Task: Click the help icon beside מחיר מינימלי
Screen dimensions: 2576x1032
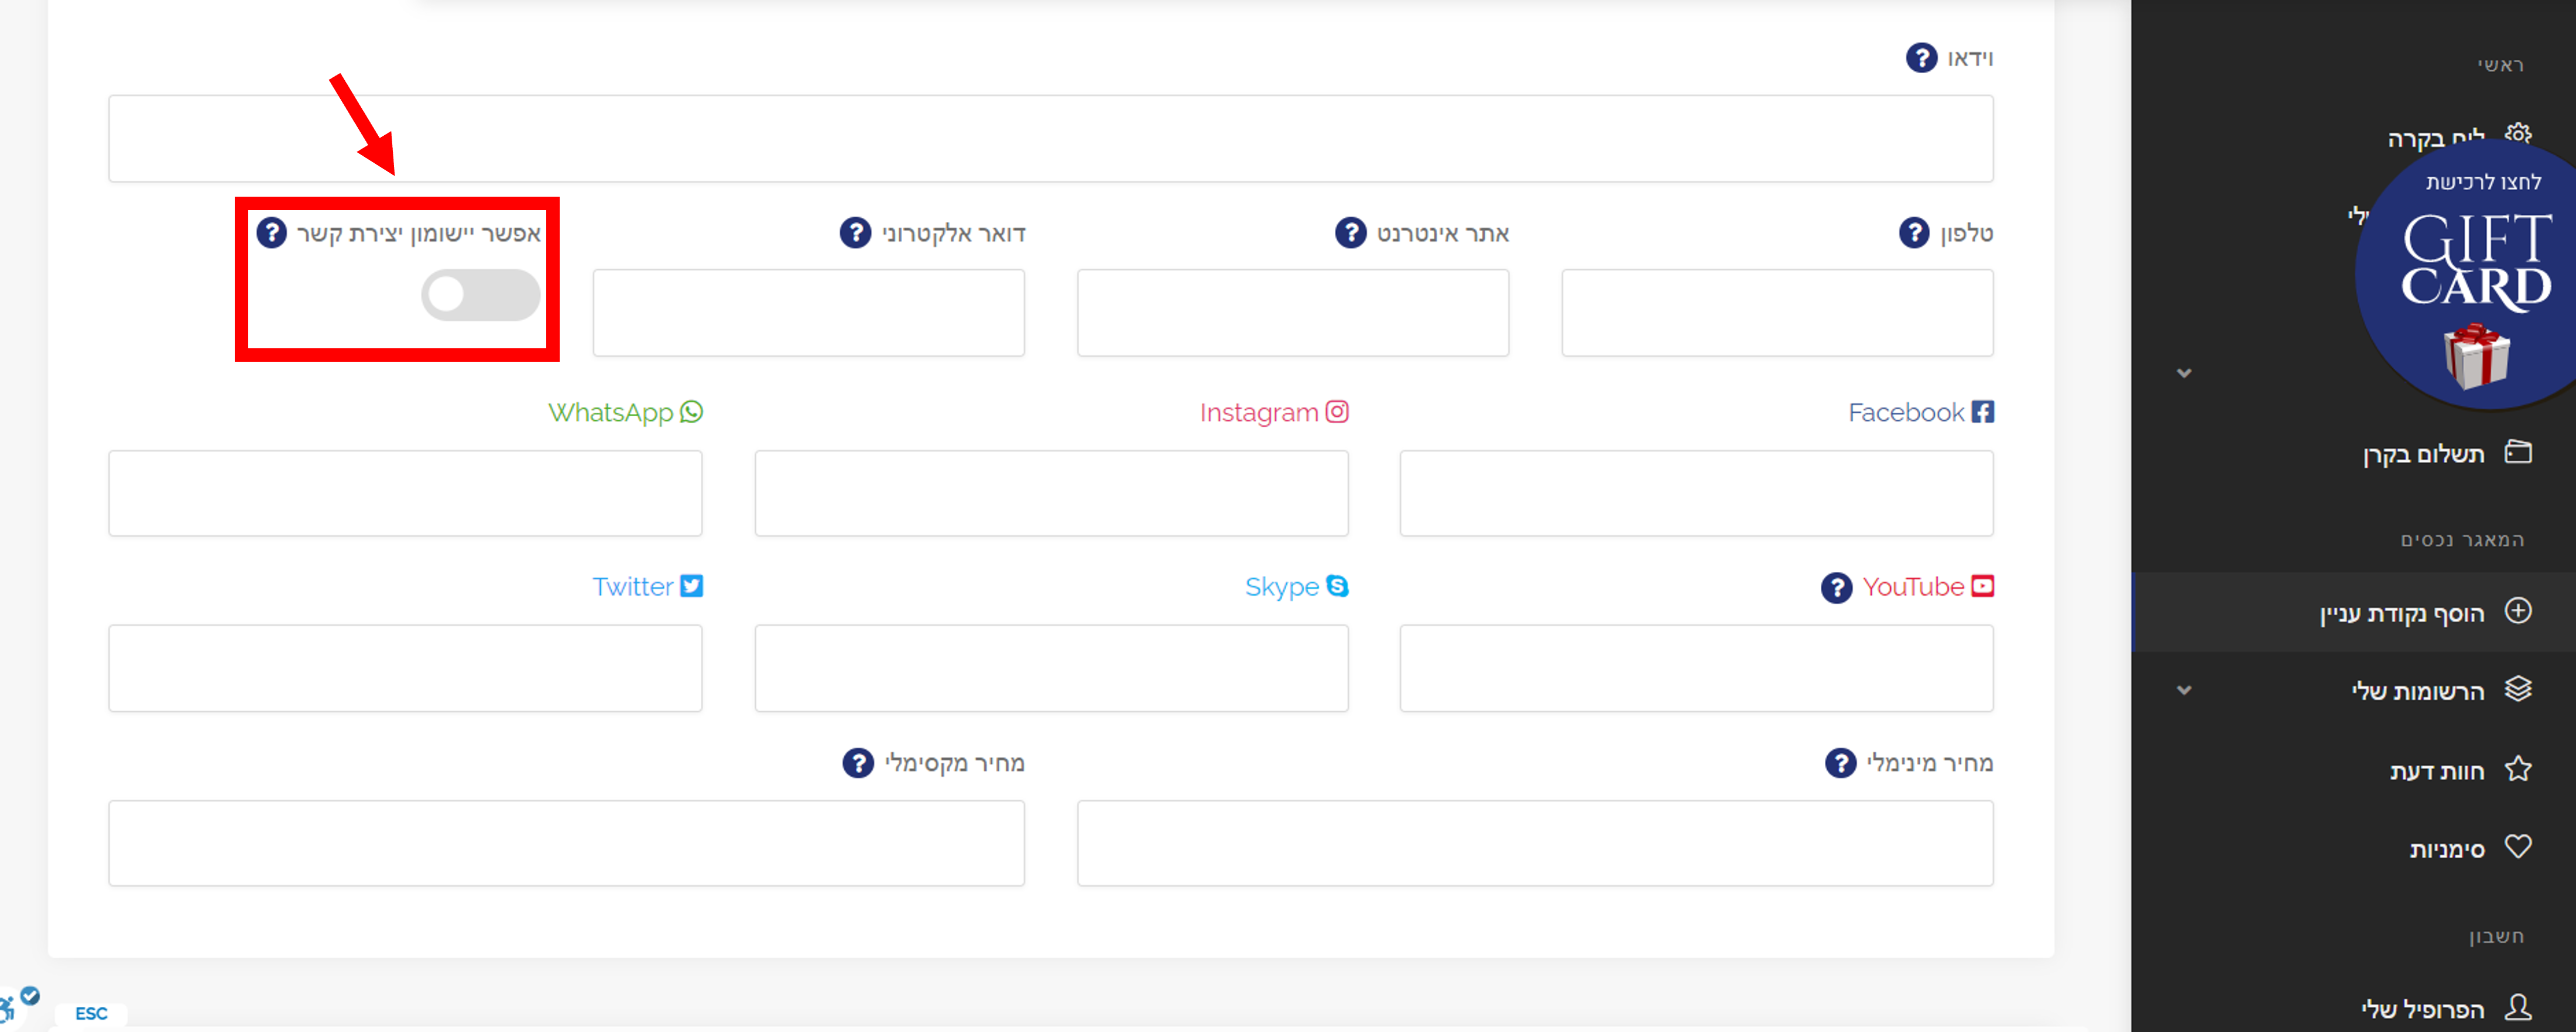Action: pos(1840,764)
